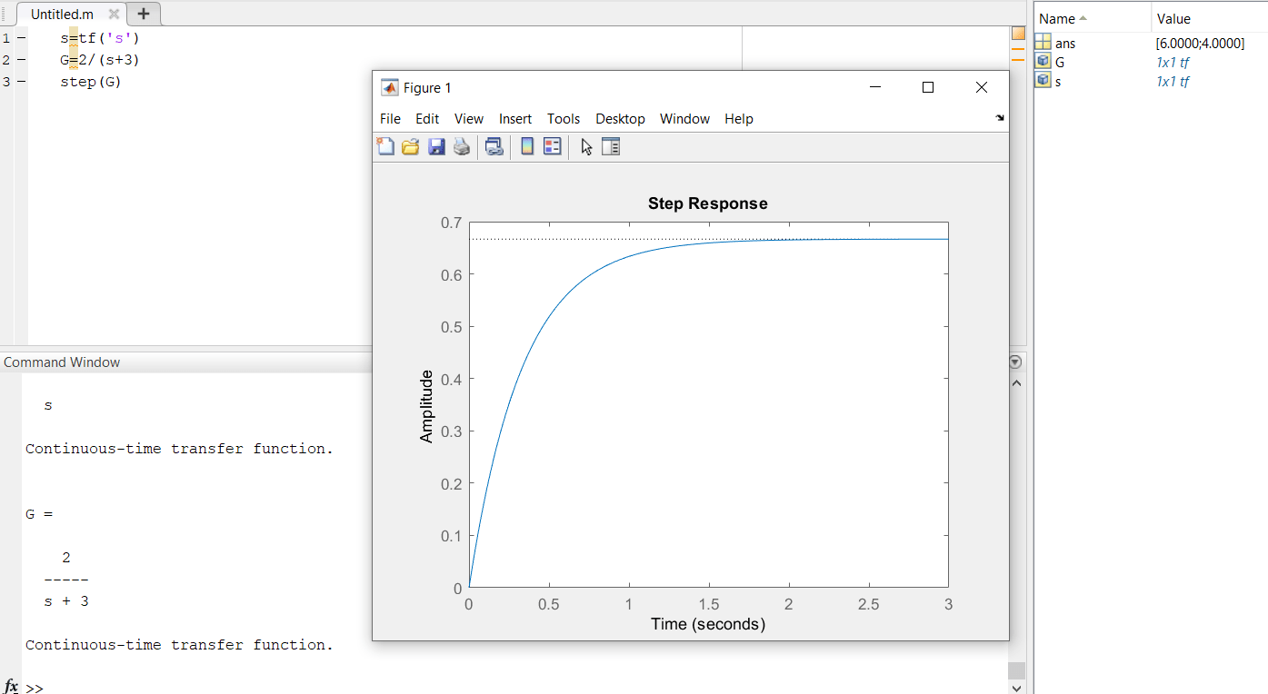Create a new figure using New File icon
Screen dimensions: 1268x694
[385, 146]
